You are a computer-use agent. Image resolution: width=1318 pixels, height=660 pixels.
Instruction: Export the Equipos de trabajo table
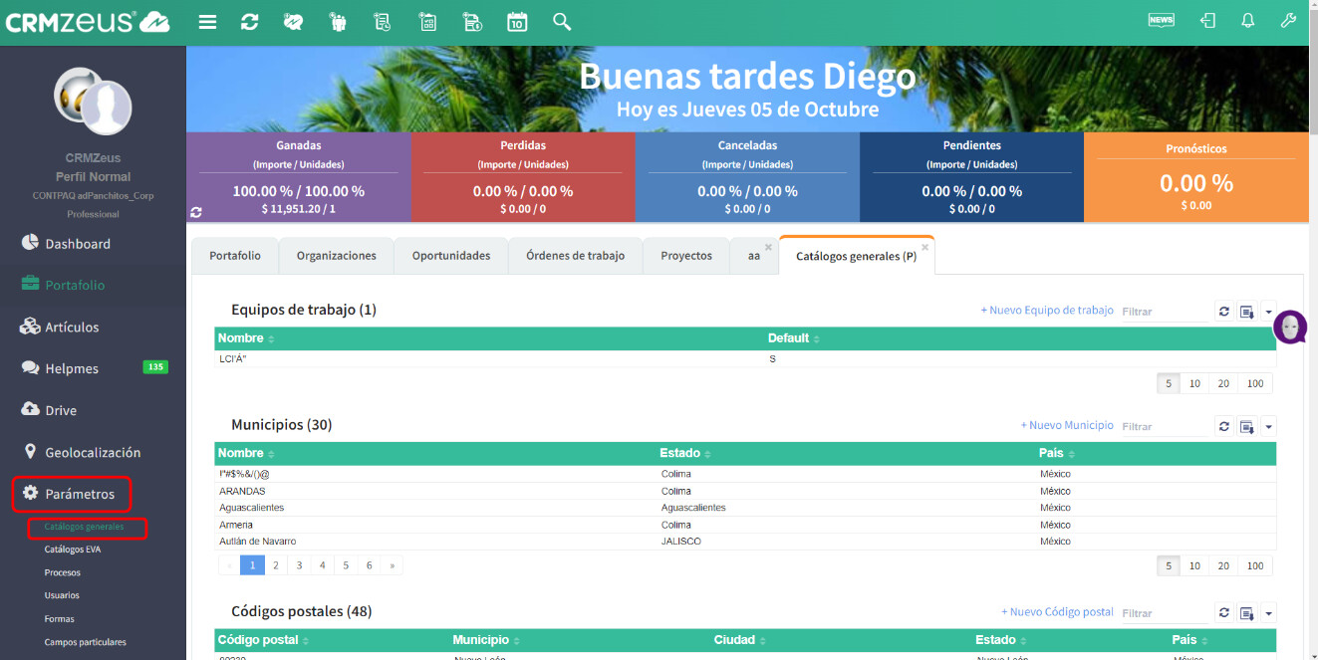tap(1246, 312)
